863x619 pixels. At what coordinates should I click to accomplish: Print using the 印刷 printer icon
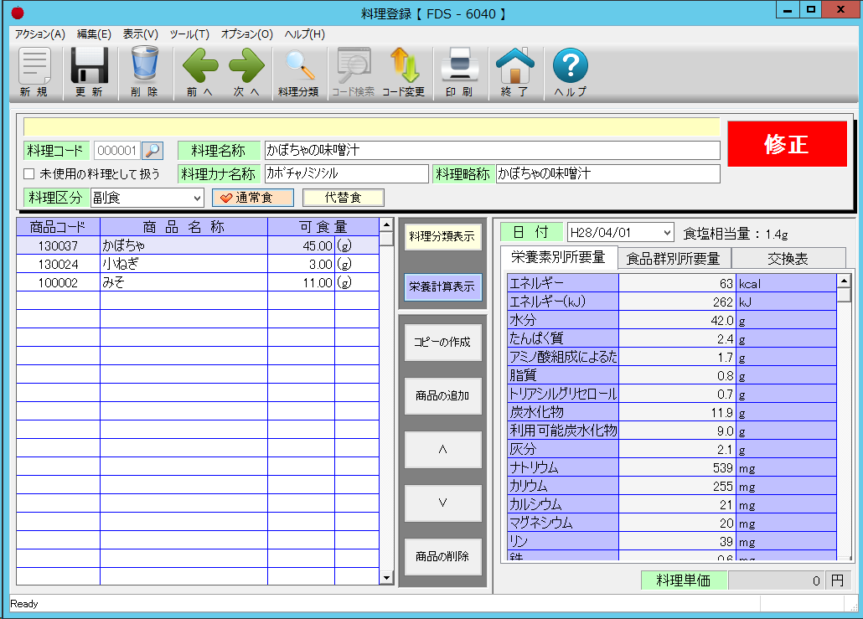(x=458, y=72)
